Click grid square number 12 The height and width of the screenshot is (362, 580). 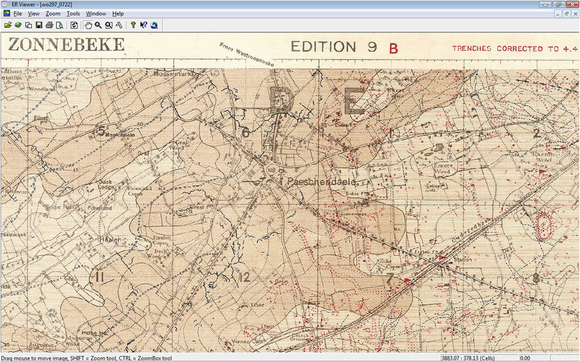pyautogui.click(x=245, y=277)
